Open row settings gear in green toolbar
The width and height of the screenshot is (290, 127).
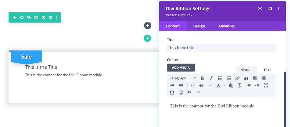click(x=22, y=17)
